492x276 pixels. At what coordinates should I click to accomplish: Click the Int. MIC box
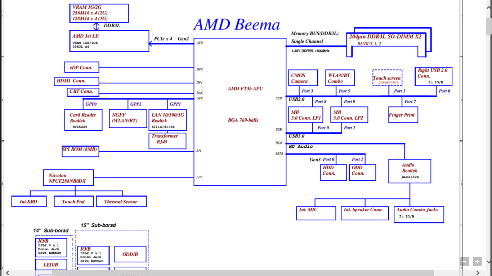316,213
